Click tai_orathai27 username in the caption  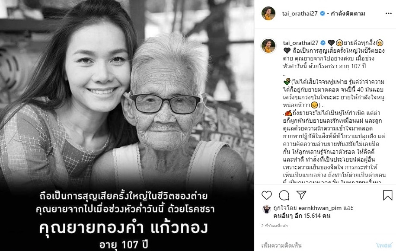click(300, 43)
